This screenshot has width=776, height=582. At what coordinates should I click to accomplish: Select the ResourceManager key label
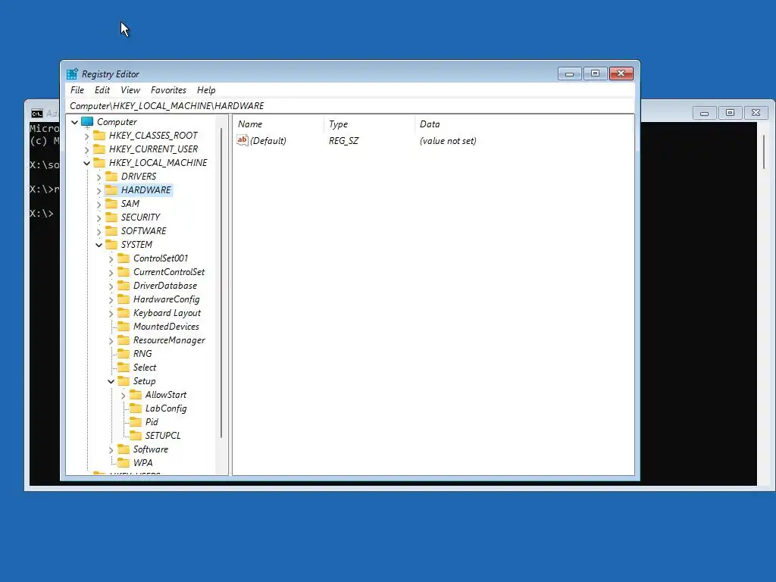[169, 340]
